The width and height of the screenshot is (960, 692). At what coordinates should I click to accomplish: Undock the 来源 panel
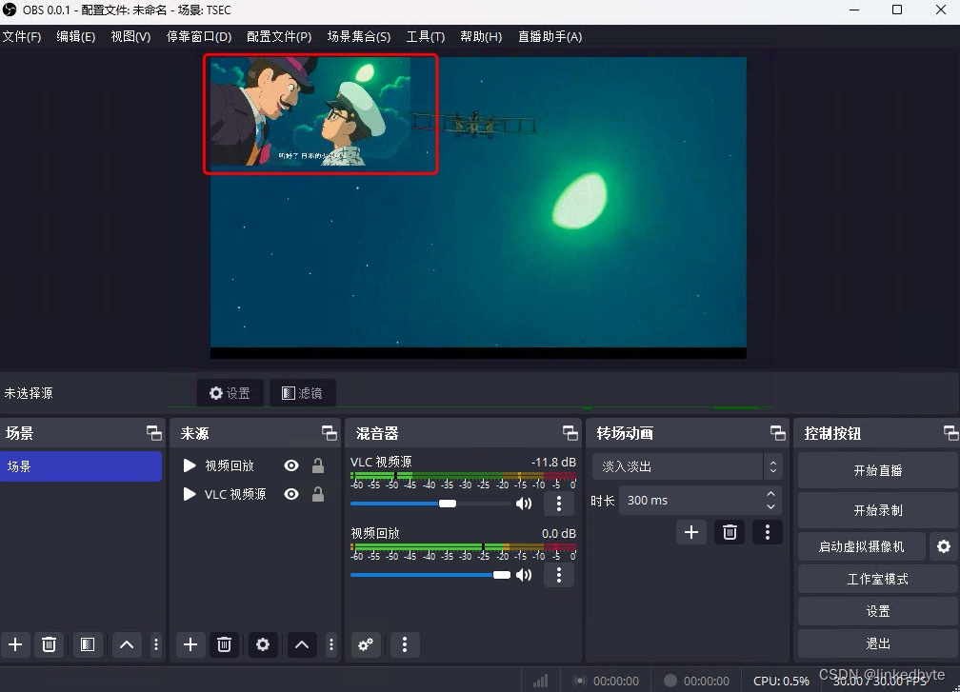coord(330,433)
